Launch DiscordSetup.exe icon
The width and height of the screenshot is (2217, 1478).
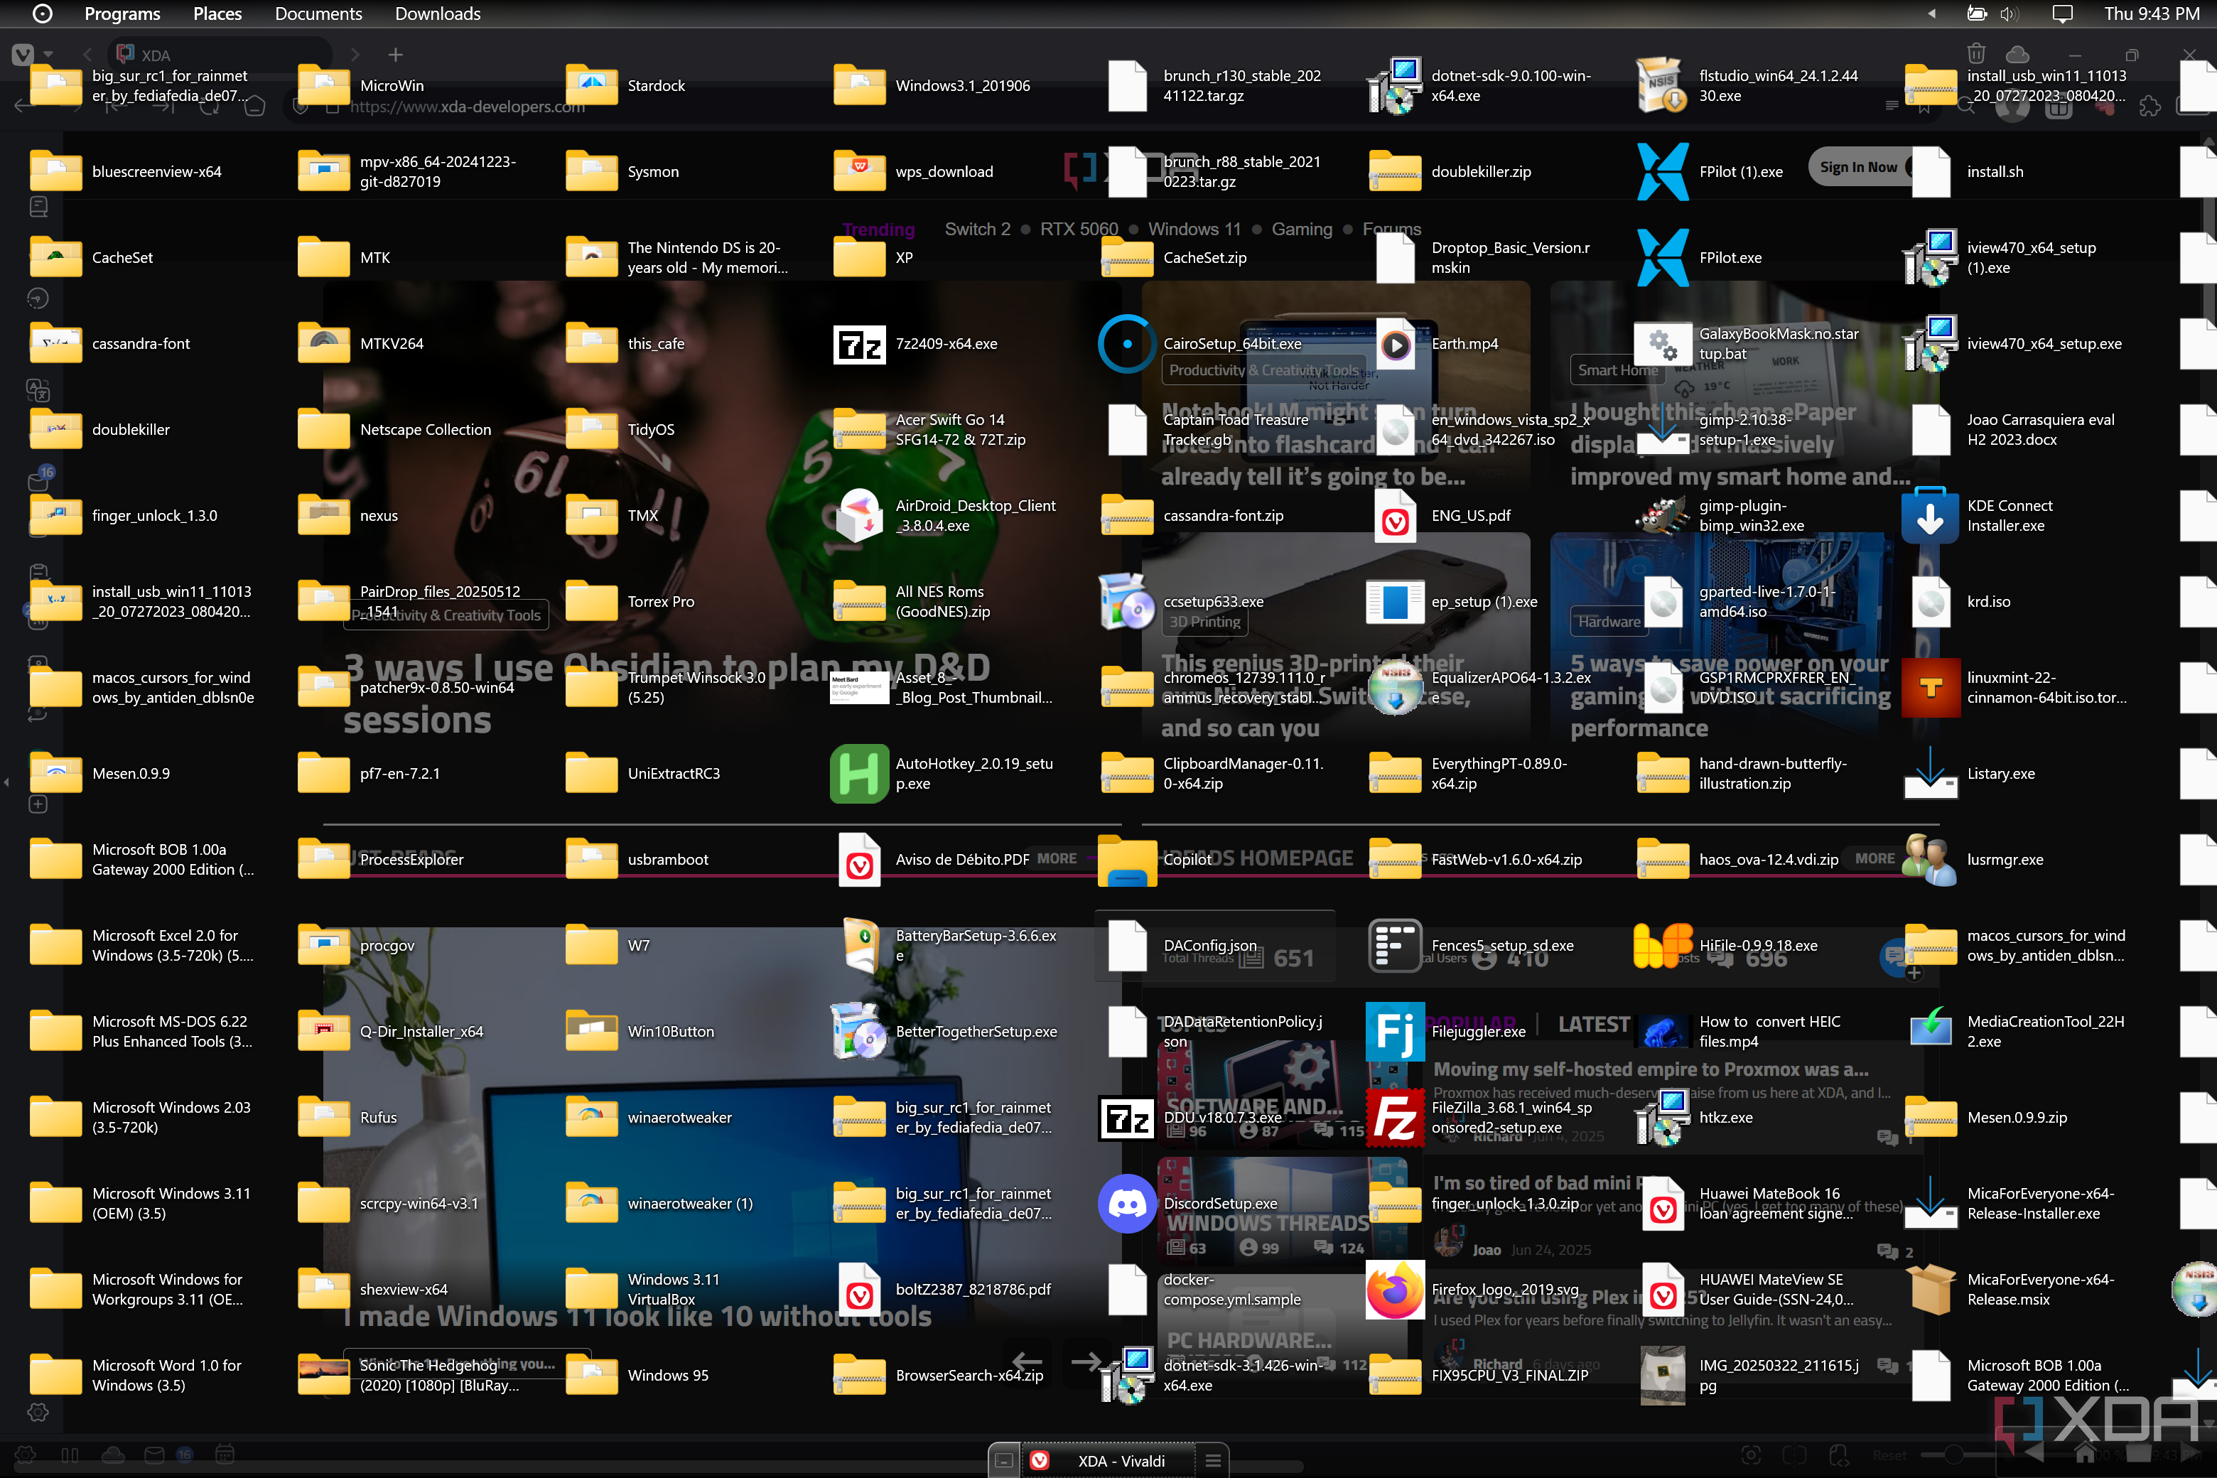(1126, 1204)
